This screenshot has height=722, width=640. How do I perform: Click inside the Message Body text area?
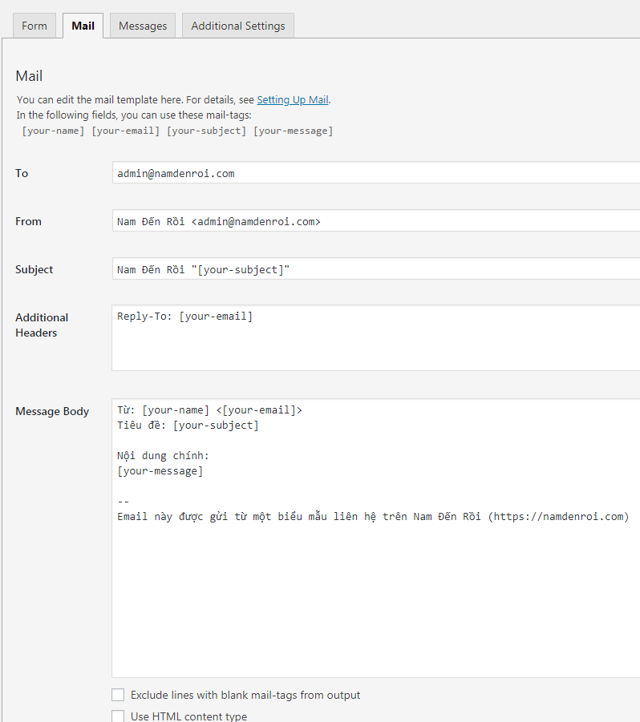[x=375, y=593]
